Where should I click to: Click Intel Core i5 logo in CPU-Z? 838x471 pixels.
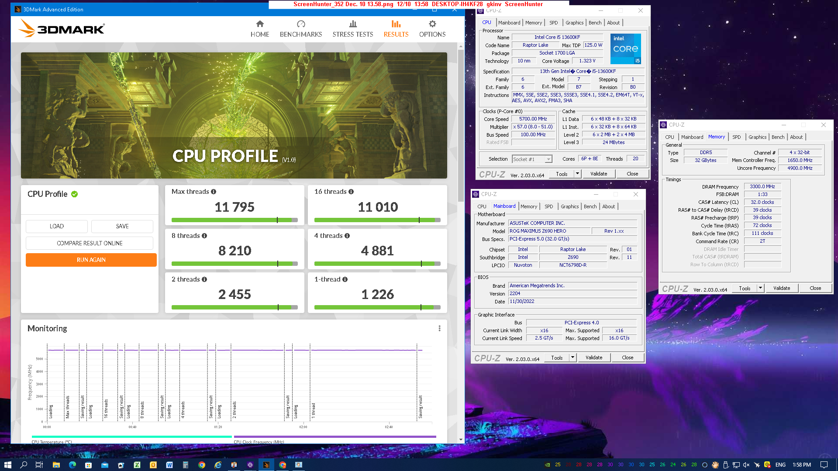click(625, 49)
